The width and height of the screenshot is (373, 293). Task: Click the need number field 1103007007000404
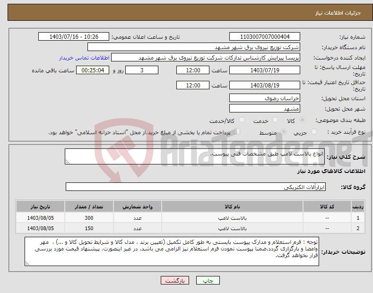[265, 37]
